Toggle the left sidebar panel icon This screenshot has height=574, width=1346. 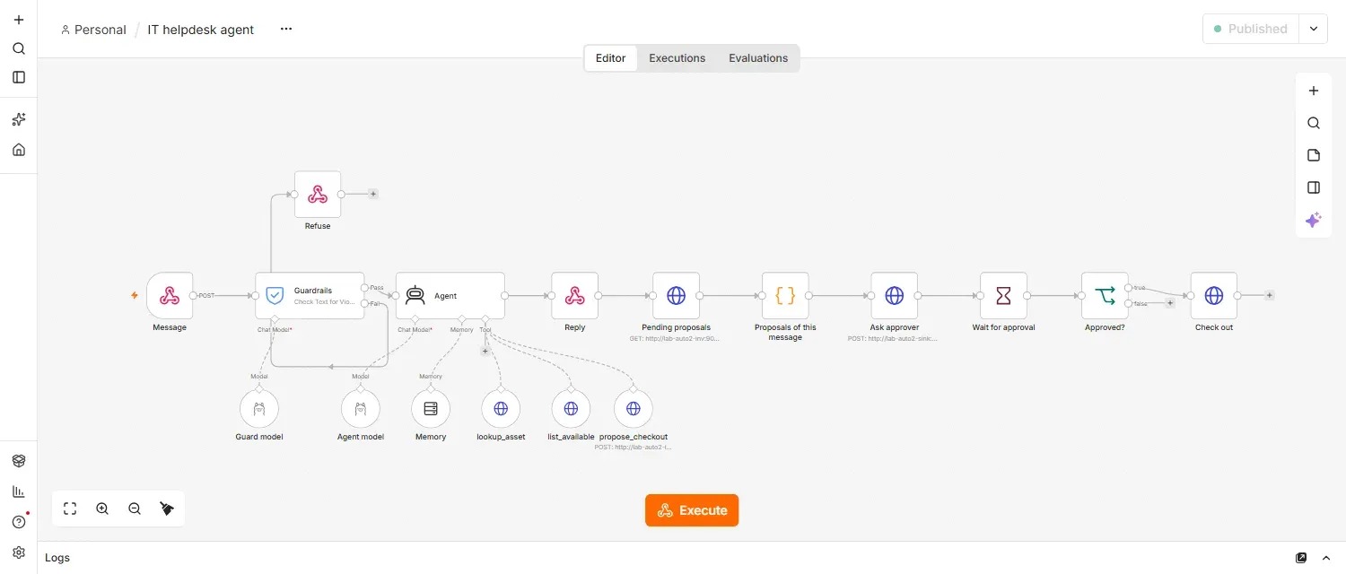click(x=19, y=77)
